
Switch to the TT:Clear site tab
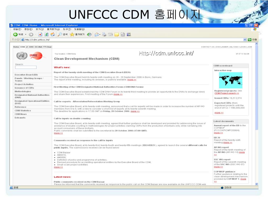tap(47, 47)
